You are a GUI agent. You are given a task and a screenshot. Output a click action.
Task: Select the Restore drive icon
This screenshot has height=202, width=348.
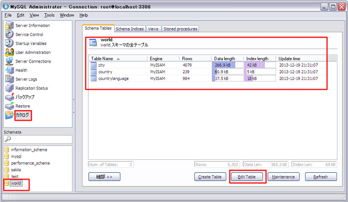tap(9, 106)
